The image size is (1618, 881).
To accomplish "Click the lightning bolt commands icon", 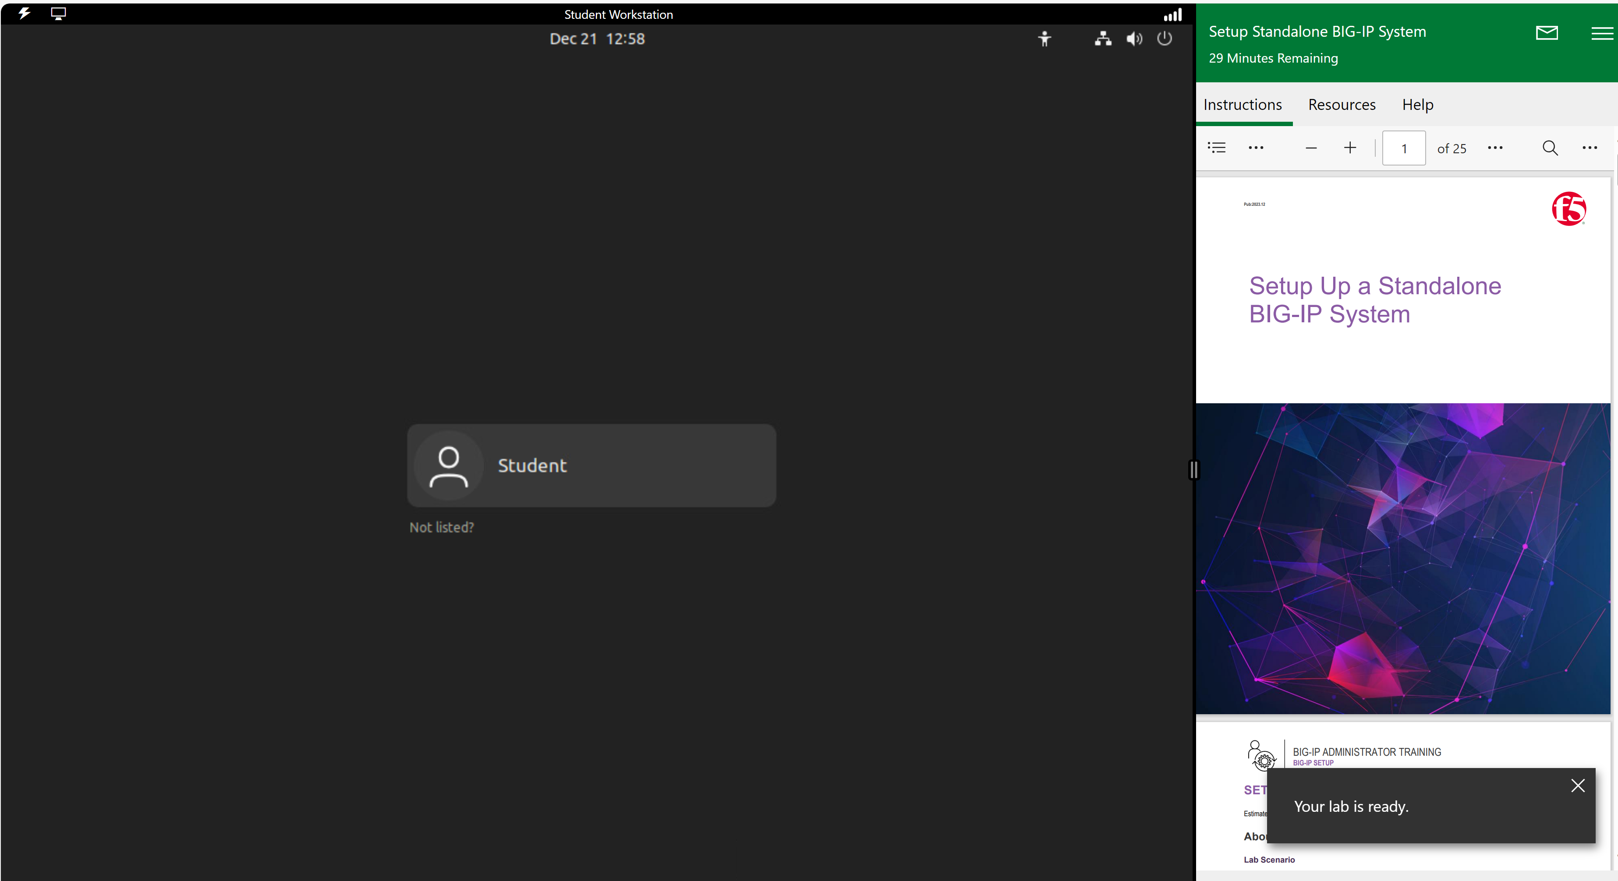I will [x=24, y=13].
